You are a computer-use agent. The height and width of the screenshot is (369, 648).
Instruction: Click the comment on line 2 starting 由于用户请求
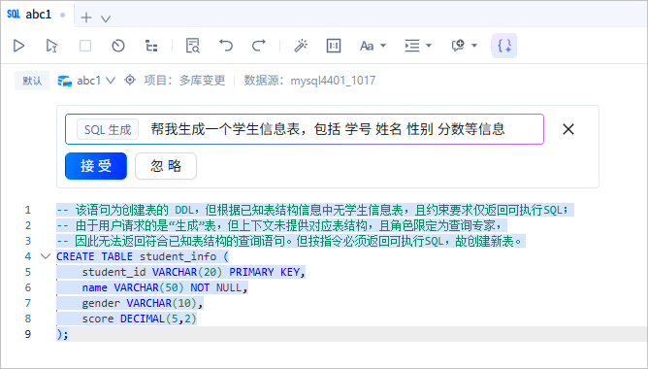click(280, 225)
